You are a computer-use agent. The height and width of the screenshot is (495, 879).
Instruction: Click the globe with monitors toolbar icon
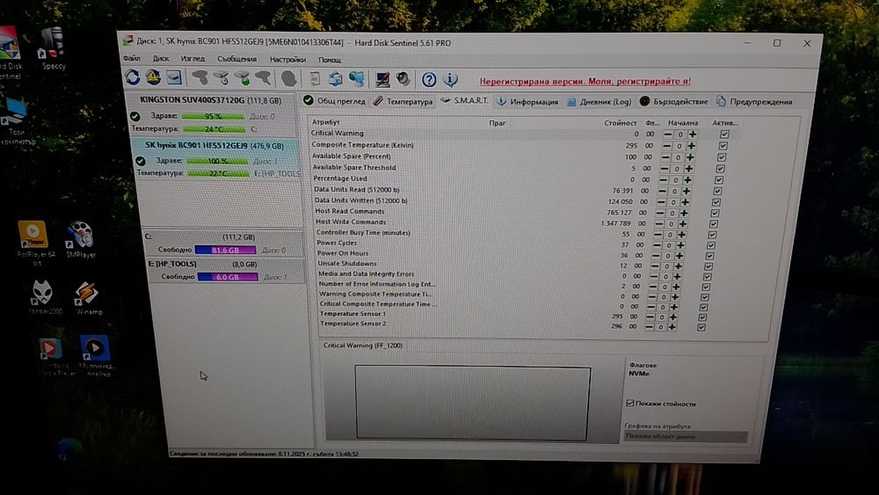pyautogui.click(x=357, y=79)
